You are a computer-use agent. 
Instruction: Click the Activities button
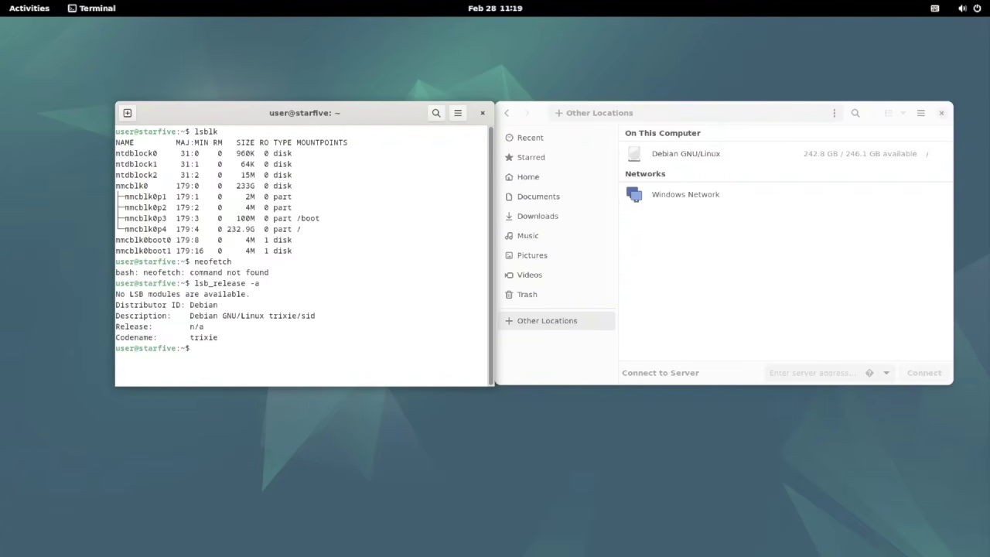coord(29,9)
